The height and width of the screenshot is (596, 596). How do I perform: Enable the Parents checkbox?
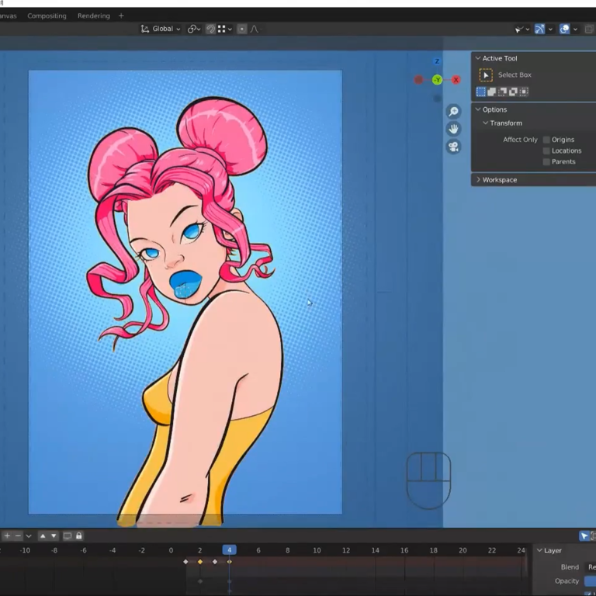546,161
